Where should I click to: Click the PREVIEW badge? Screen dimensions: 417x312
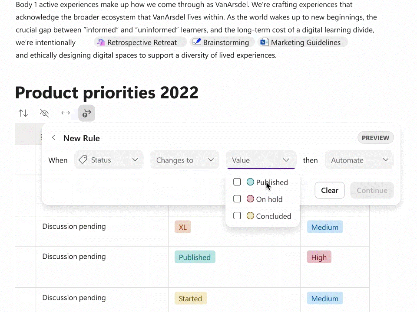(375, 138)
